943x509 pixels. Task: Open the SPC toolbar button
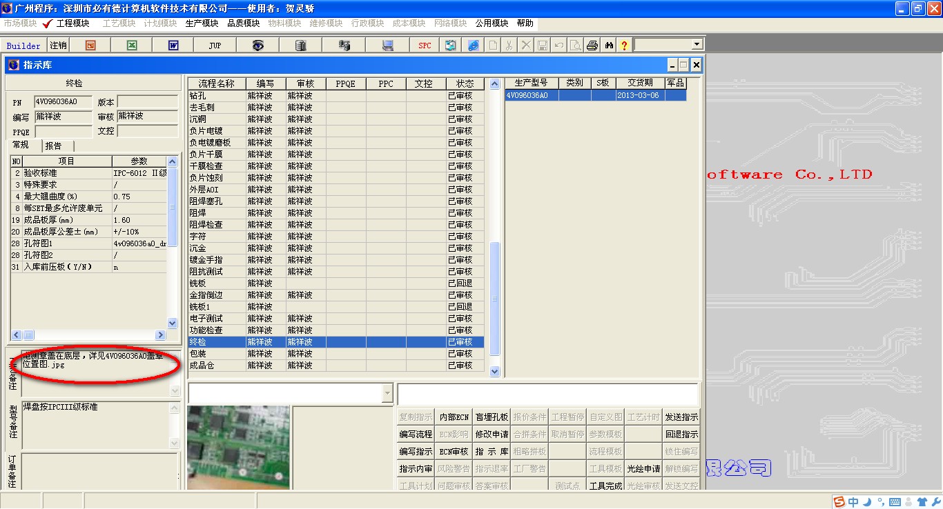425,45
